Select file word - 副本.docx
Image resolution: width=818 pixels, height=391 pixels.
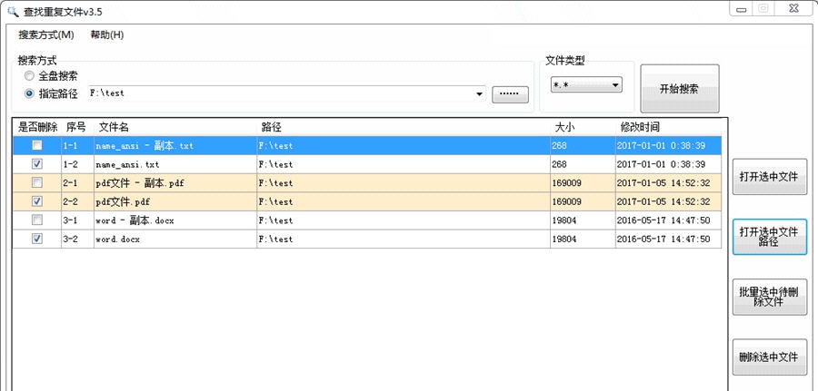(135, 220)
